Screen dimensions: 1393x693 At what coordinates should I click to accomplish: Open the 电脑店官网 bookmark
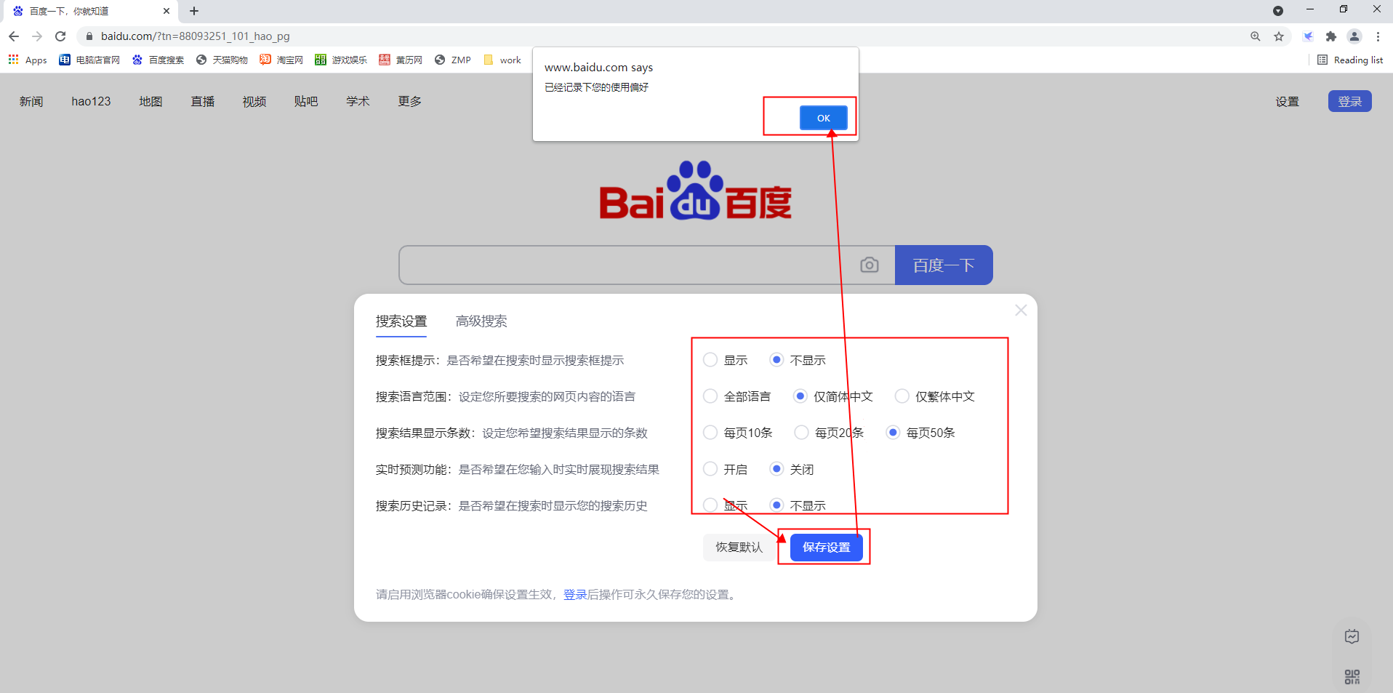89,60
